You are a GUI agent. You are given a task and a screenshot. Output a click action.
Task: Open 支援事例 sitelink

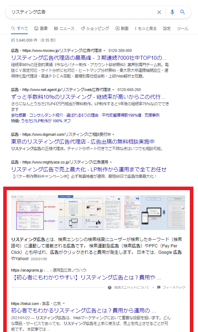point(152,115)
